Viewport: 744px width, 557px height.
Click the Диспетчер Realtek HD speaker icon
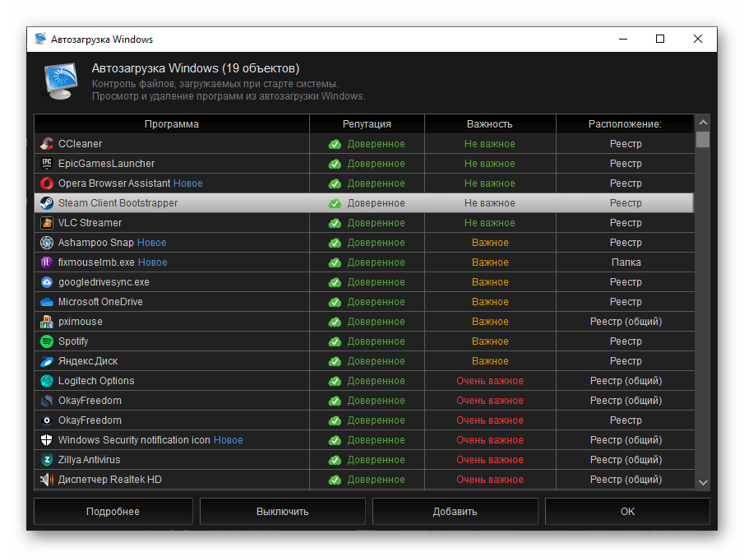click(x=47, y=480)
